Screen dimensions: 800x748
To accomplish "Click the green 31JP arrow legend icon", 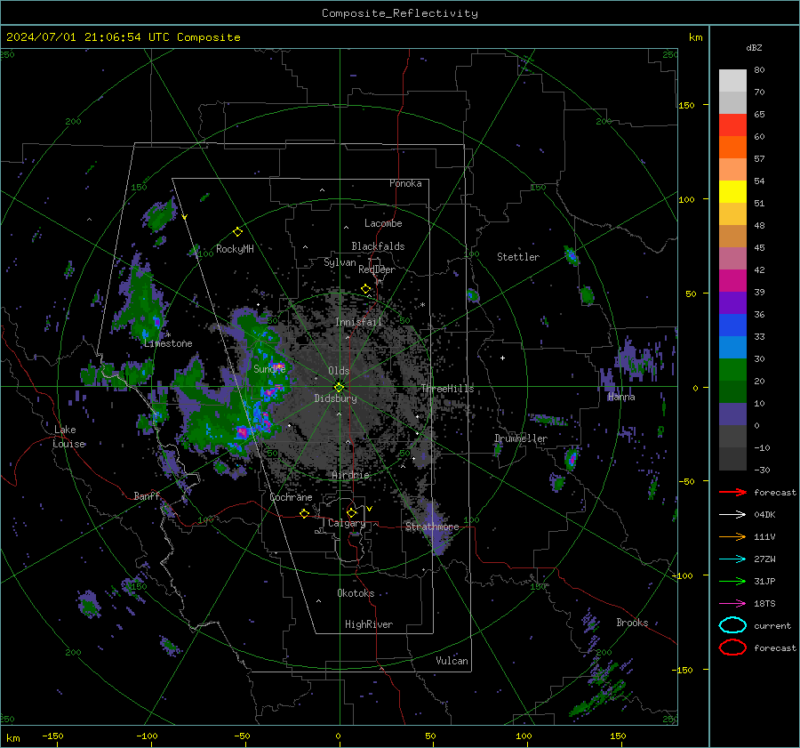I will [x=732, y=581].
